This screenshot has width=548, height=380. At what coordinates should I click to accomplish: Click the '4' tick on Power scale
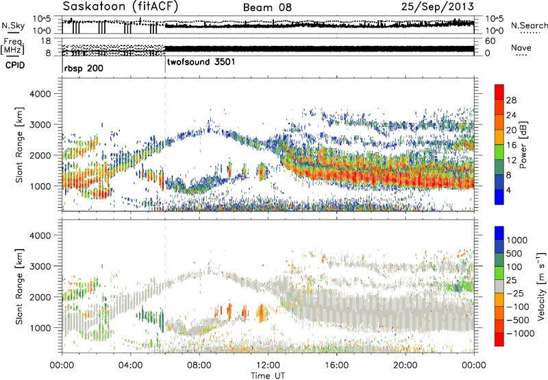508,190
